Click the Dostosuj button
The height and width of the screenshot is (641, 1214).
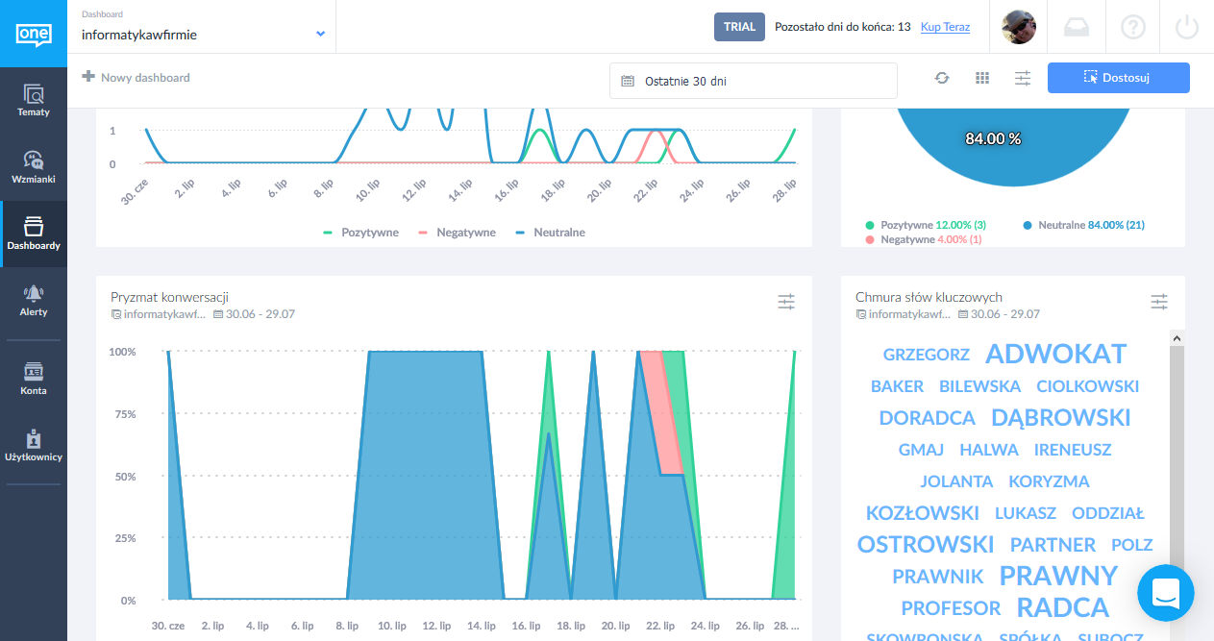[1119, 78]
